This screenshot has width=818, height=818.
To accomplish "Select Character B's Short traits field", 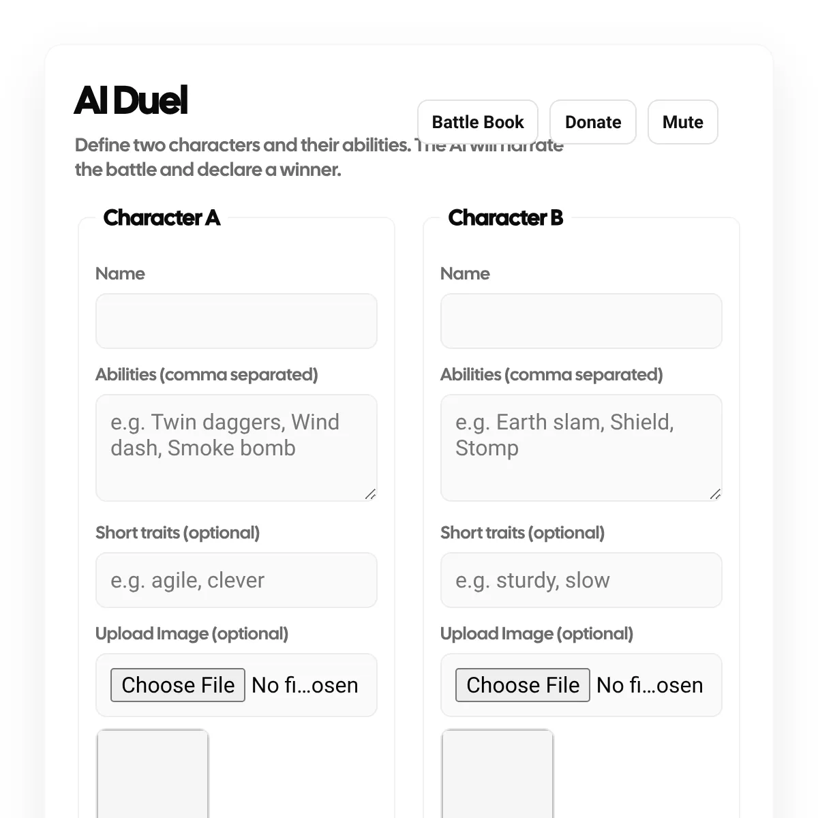I will (581, 580).
